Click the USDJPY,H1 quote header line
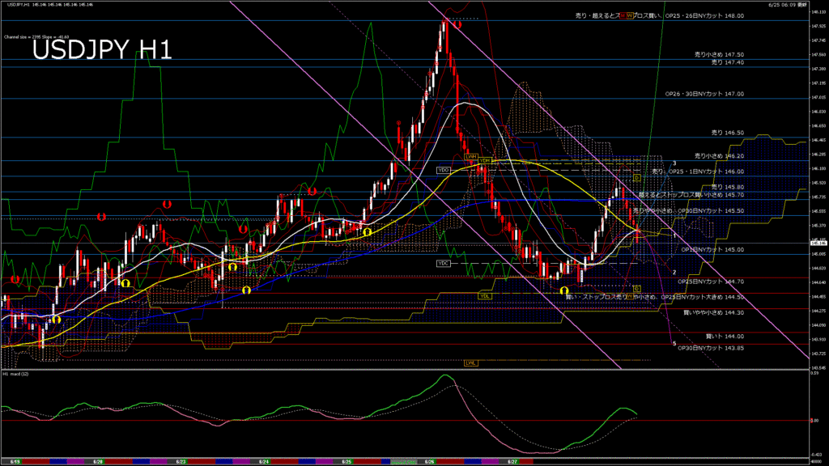829x466 pixels. tap(50, 5)
